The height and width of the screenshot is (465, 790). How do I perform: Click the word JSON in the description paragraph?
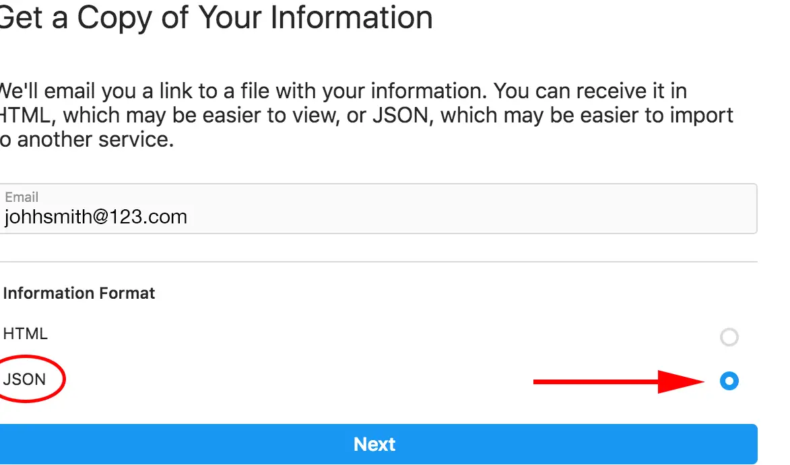[x=401, y=115]
